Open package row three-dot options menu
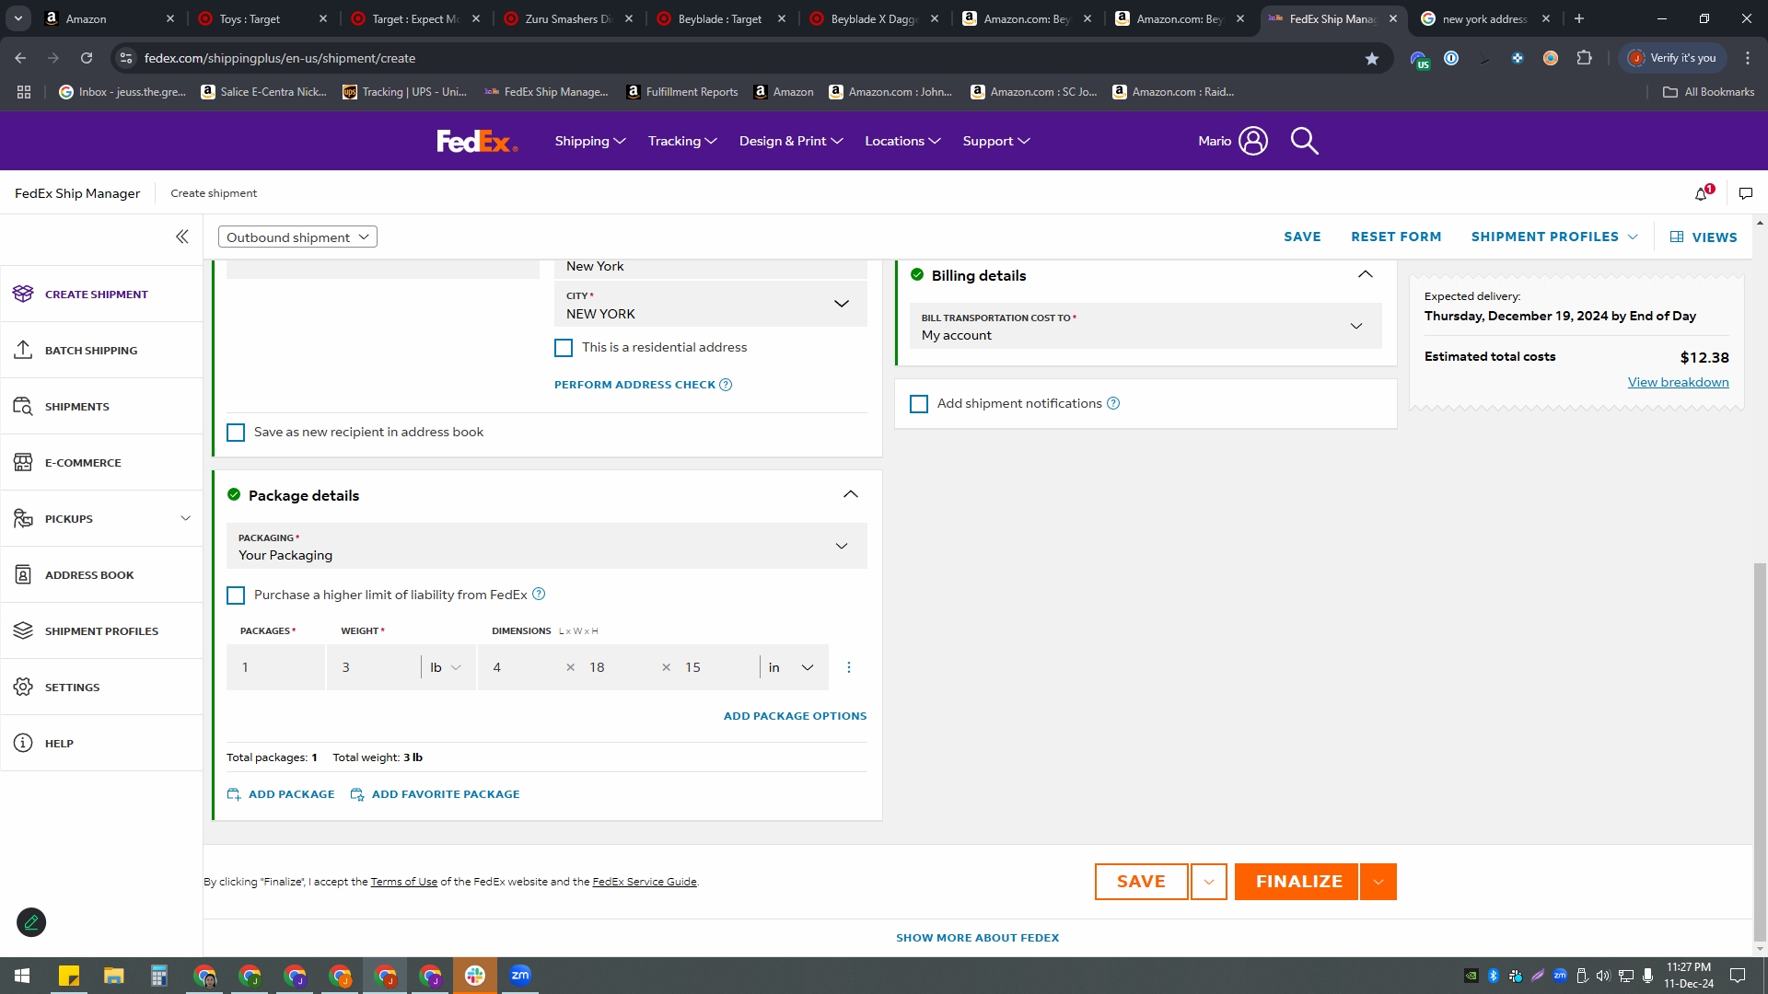1768x994 pixels. point(849,667)
